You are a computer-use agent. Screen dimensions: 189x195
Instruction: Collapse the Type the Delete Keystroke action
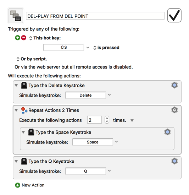16,85
